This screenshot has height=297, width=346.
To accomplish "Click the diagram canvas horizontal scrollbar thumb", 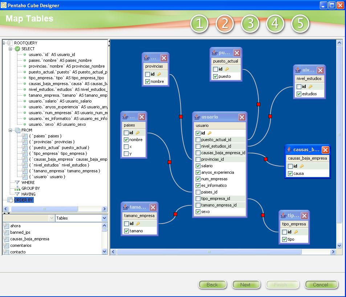I will (x=209, y=252).
